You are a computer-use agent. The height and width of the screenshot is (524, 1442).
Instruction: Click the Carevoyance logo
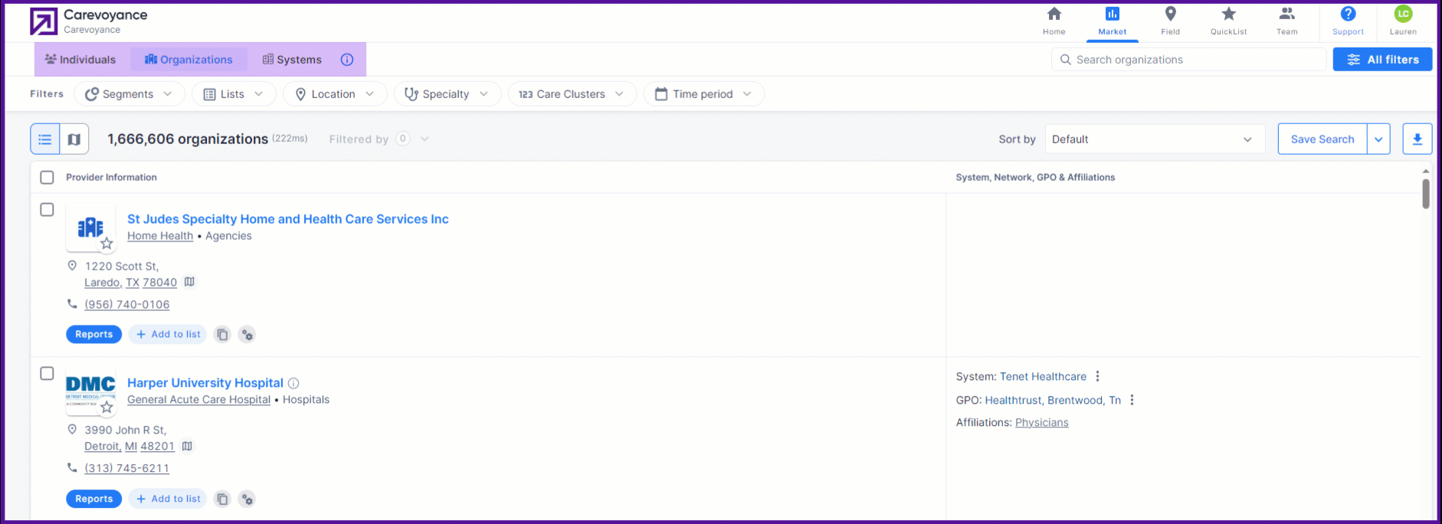click(44, 21)
